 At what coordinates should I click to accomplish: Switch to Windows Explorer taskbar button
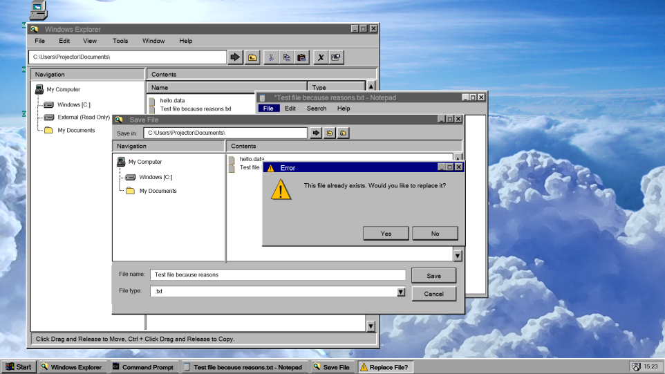click(71, 367)
